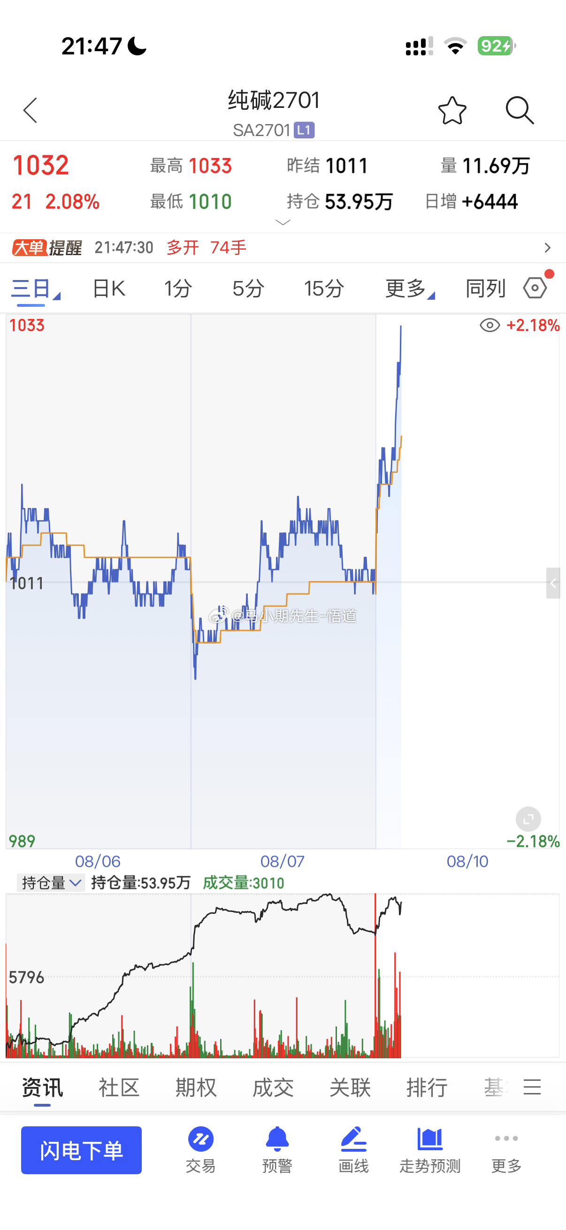Toggle the eye visibility icon on chart

[x=490, y=326]
